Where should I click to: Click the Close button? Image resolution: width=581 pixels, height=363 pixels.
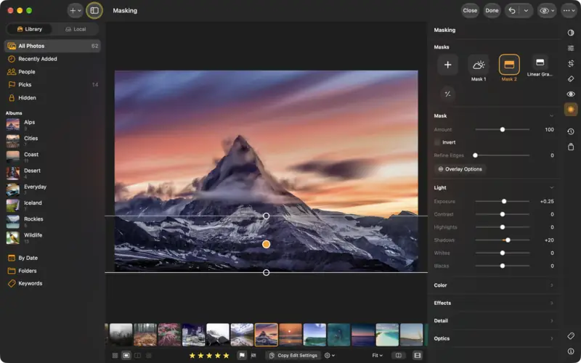coord(470,10)
